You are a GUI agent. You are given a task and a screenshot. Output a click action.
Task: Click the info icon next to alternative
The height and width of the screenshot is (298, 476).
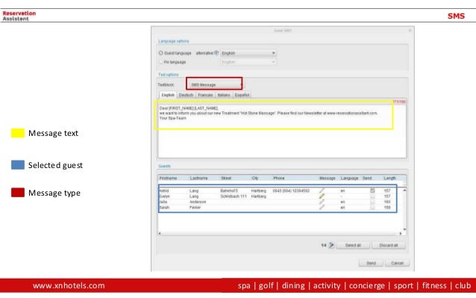pos(216,52)
